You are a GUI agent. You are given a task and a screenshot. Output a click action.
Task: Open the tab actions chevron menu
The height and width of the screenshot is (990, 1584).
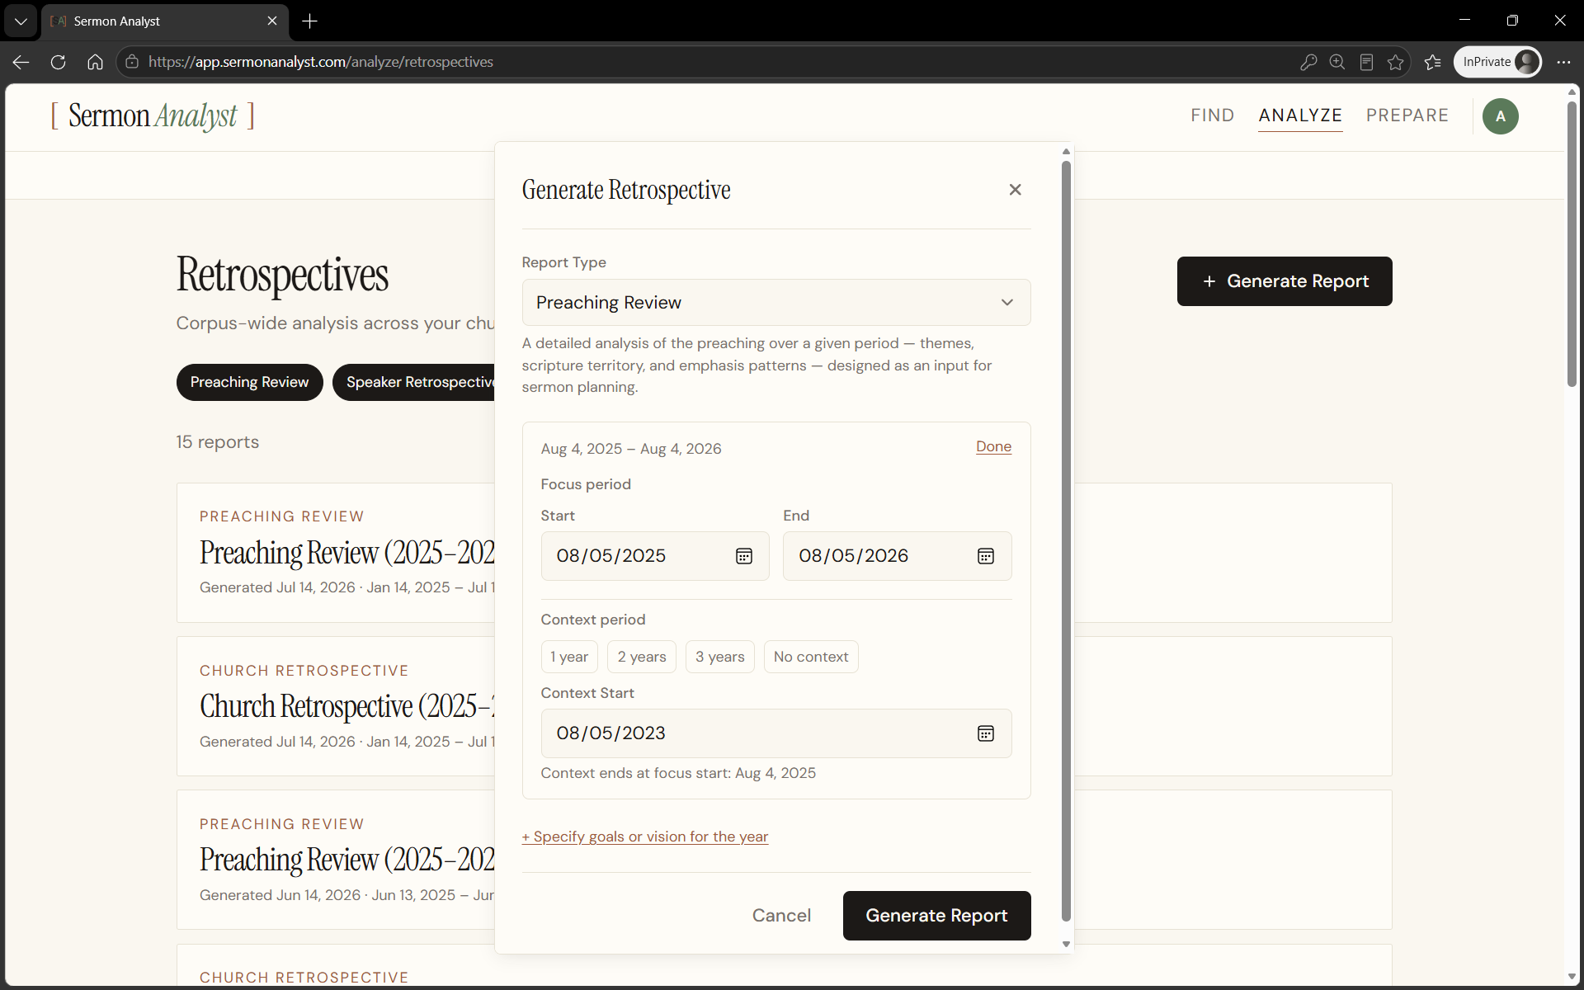[x=21, y=21]
